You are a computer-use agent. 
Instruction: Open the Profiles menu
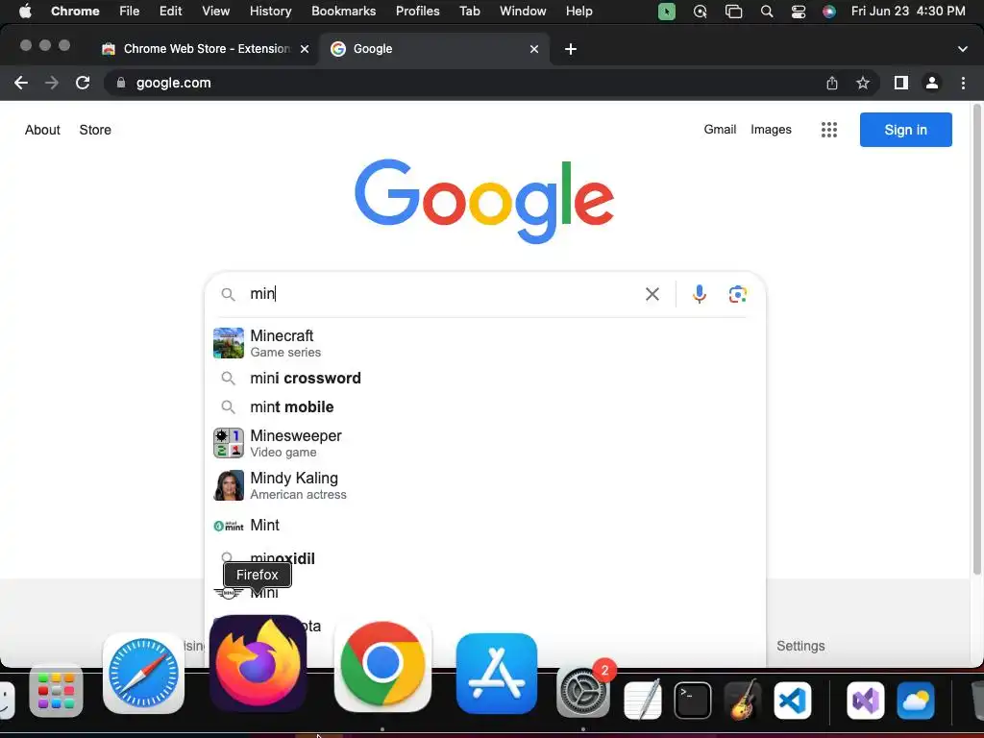click(417, 12)
